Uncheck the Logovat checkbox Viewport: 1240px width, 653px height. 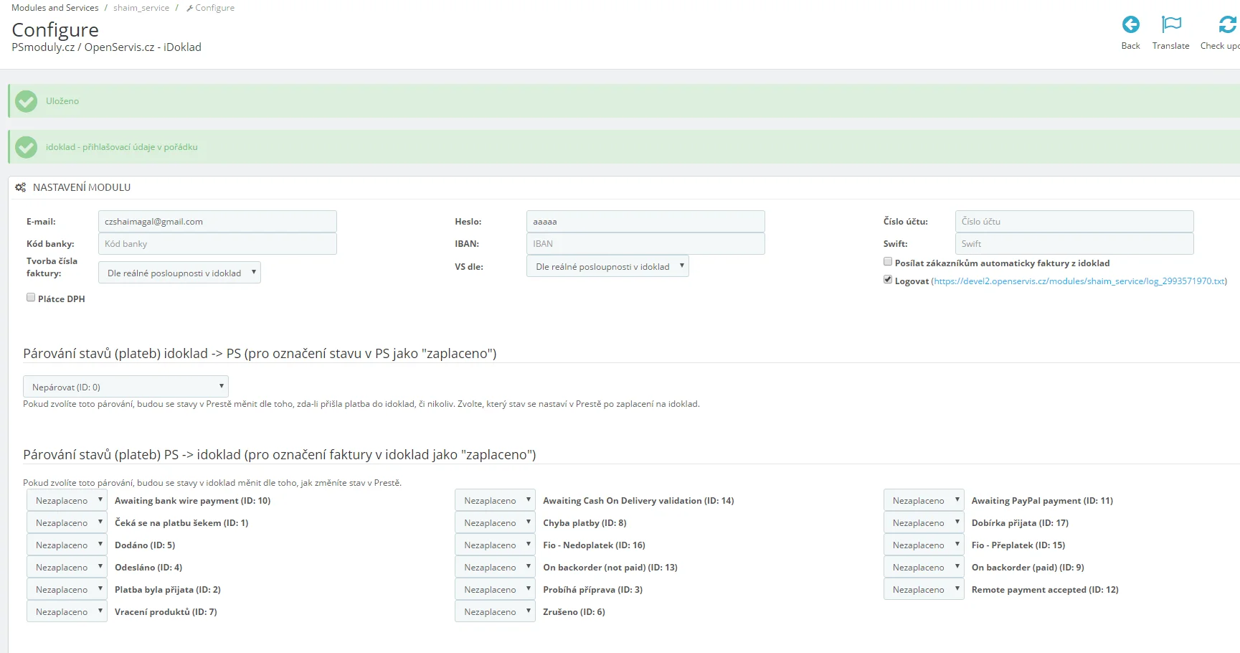pyautogui.click(x=888, y=280)
